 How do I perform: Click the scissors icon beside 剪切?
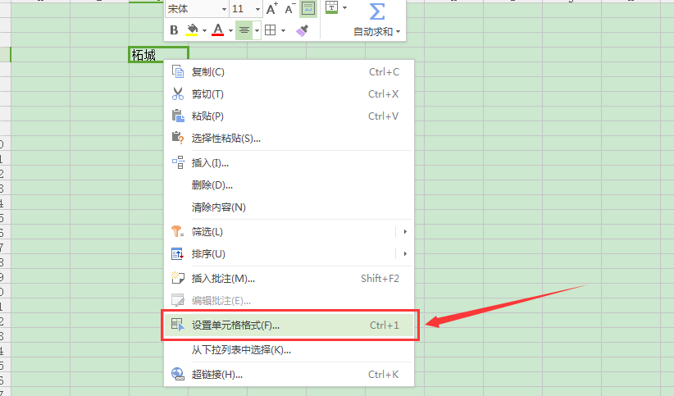[x=178, y=94]
